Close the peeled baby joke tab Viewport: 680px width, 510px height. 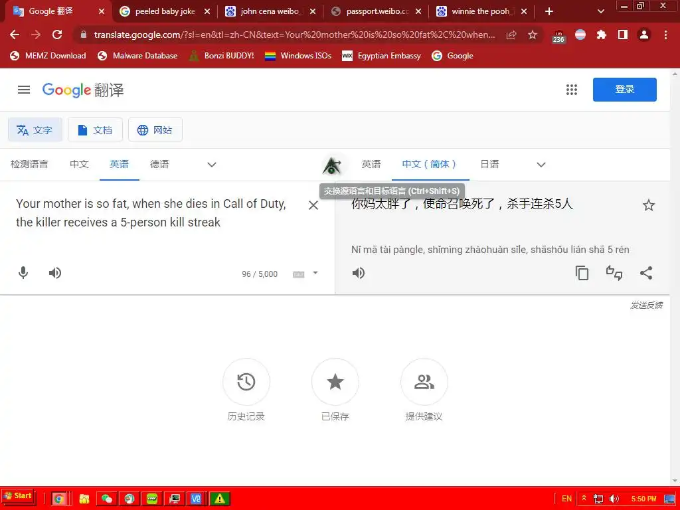click(x=207, y=12)
